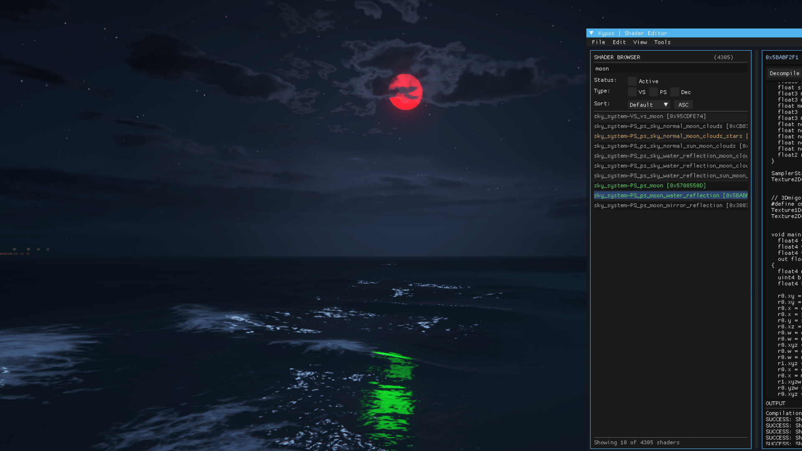Toggle the PS type filter checkbox
The width and height of the screenshot is (802, 451).
(x=653, y=92)
